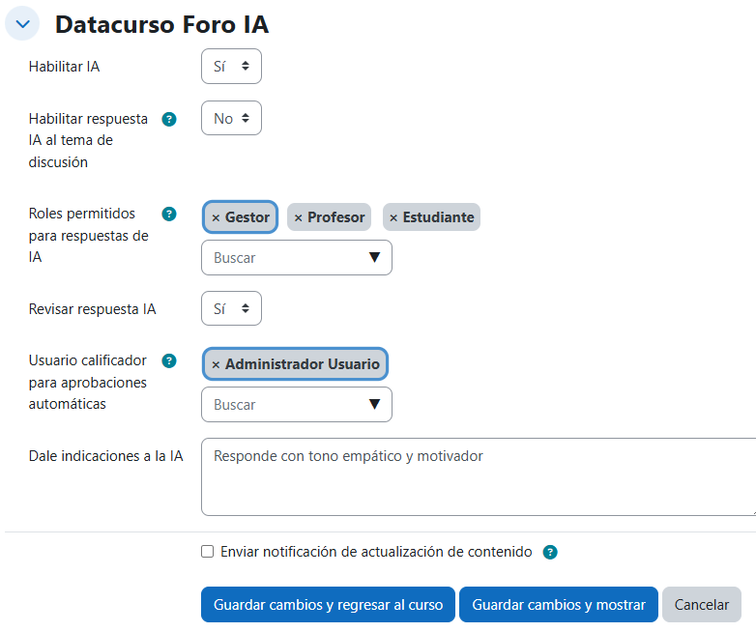
Task: Click the Datacurso Foro IA heading
Action: [x=162, y=24]
